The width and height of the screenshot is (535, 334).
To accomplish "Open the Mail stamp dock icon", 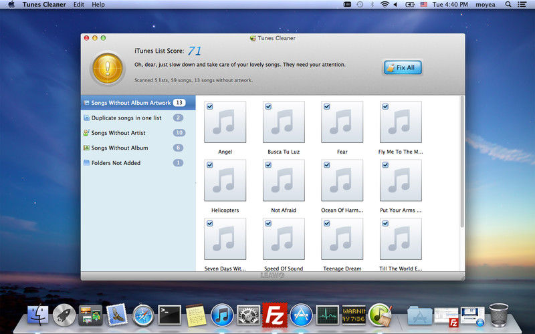I will pyautogui.click(x=116, y=315).
